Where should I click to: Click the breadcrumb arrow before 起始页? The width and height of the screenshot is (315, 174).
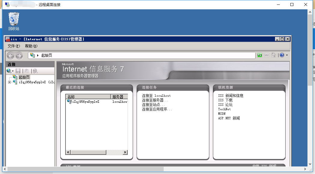(x=38, y=55)
